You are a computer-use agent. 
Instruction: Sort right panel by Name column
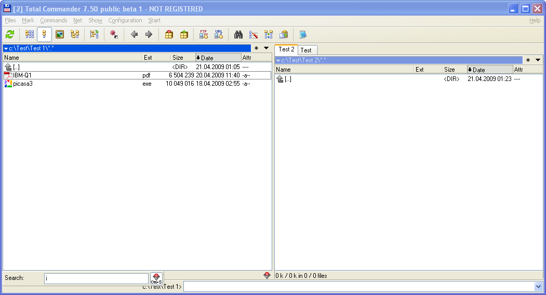pyautogui.click(x=344, y=69)
